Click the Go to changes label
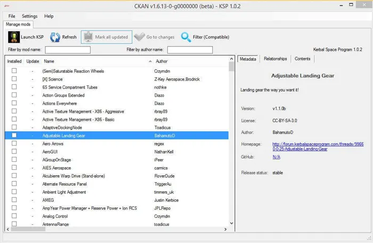 160,37
